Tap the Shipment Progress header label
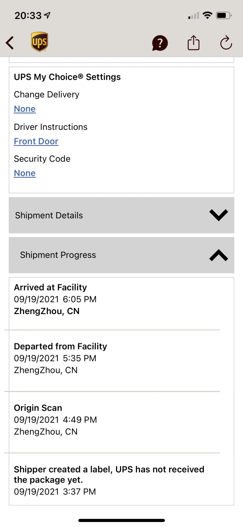The height and width of the screenshot is (527, 243). (58, 255)
